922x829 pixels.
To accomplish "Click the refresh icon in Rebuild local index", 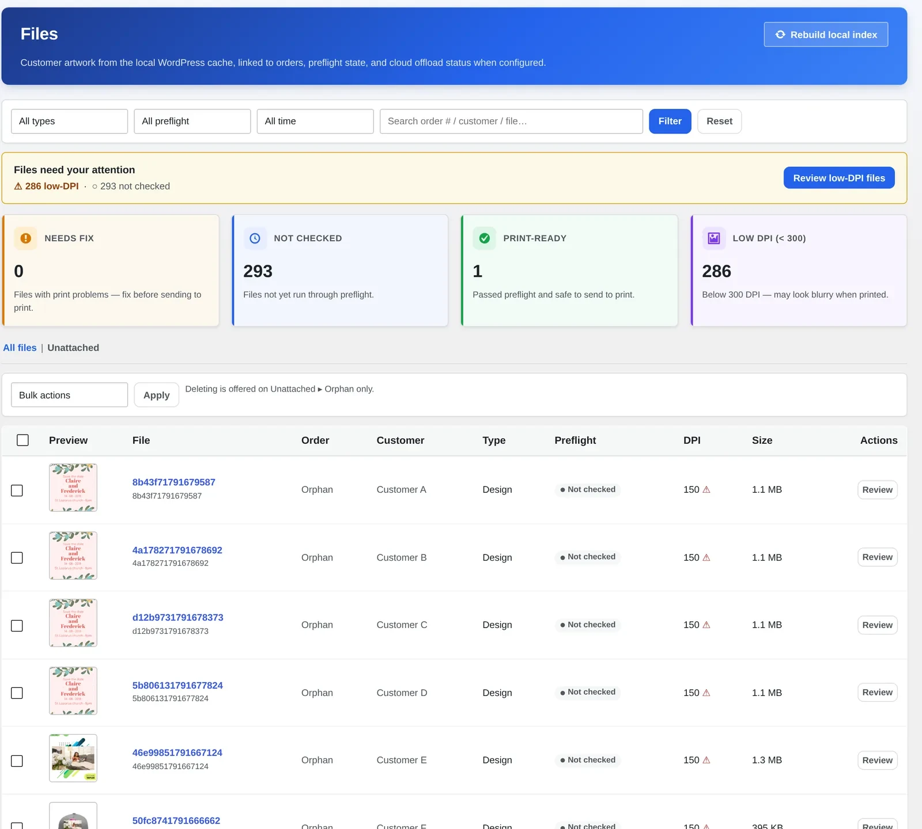I will (x=780, y=35).
